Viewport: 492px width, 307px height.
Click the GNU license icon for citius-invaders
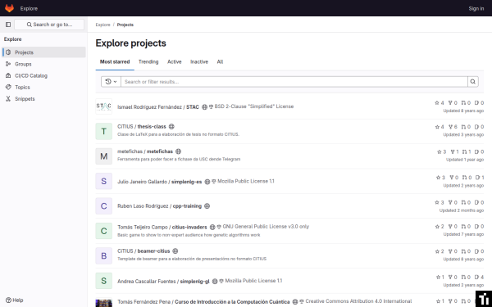[x=219, y=227]
